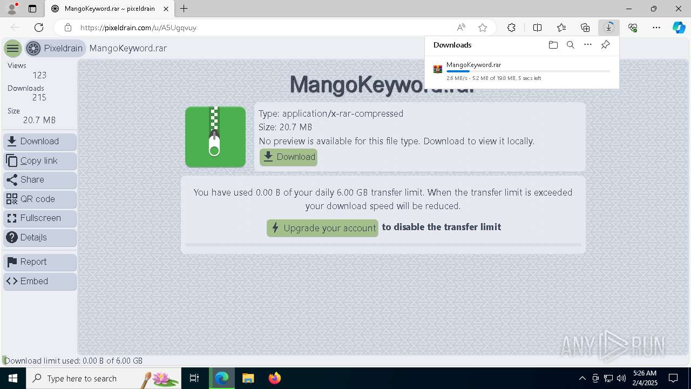This screenshot has height=389, width=691.
Task: Report this file
Action: coord(40,262)
